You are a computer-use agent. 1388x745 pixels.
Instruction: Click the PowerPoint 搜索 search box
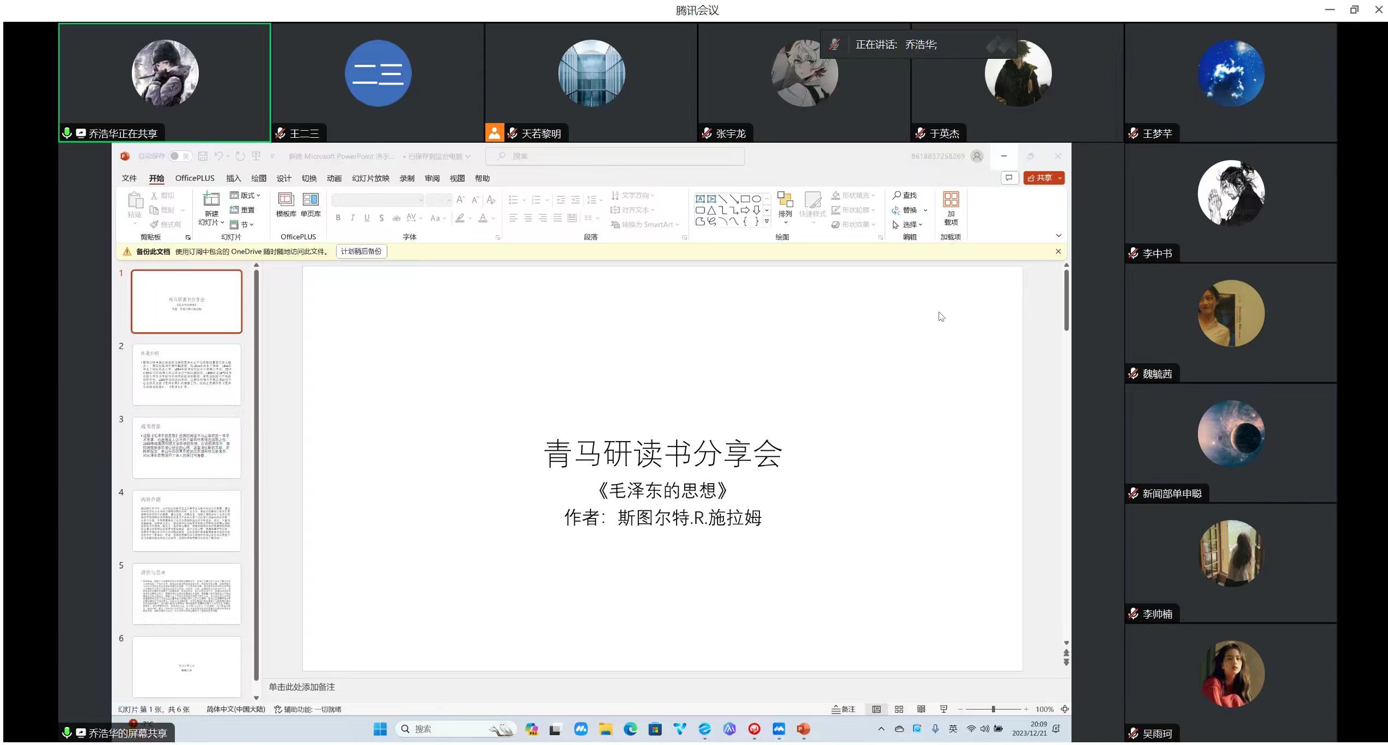coord(614,156)
